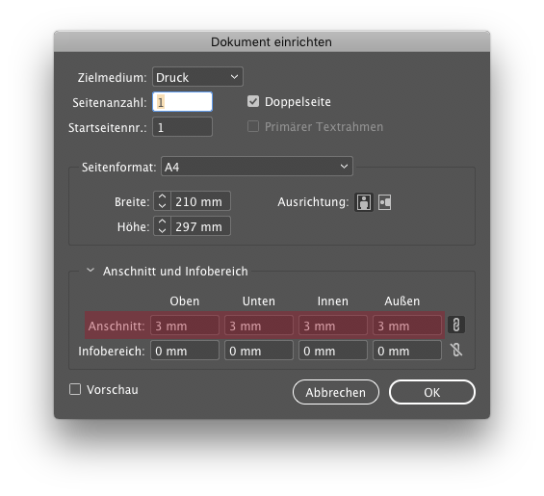
Task: Decrease Höhe using down arrow
Action: tap(162, 231)
